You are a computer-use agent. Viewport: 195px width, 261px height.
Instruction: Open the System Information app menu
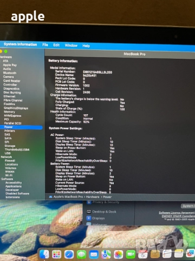[x=21, y=44]
